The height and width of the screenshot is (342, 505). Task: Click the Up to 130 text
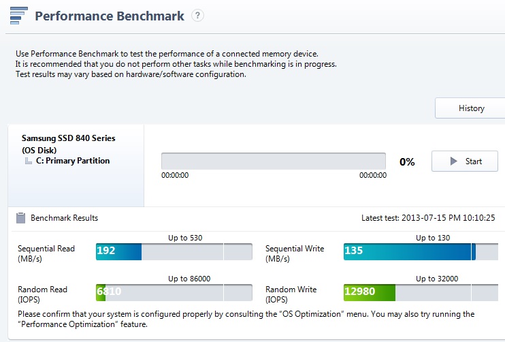(x=433, y=238)
